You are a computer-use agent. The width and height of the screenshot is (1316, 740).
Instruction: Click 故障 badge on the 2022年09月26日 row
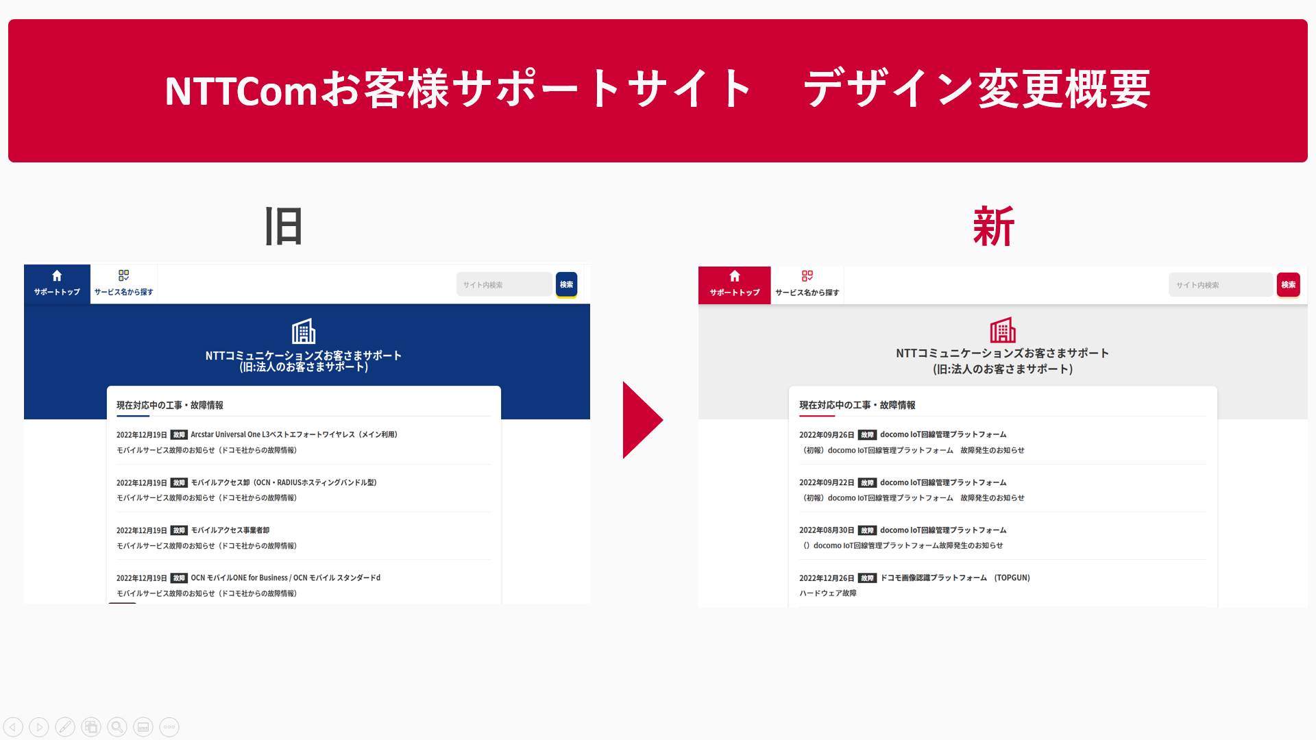(867, 434)
